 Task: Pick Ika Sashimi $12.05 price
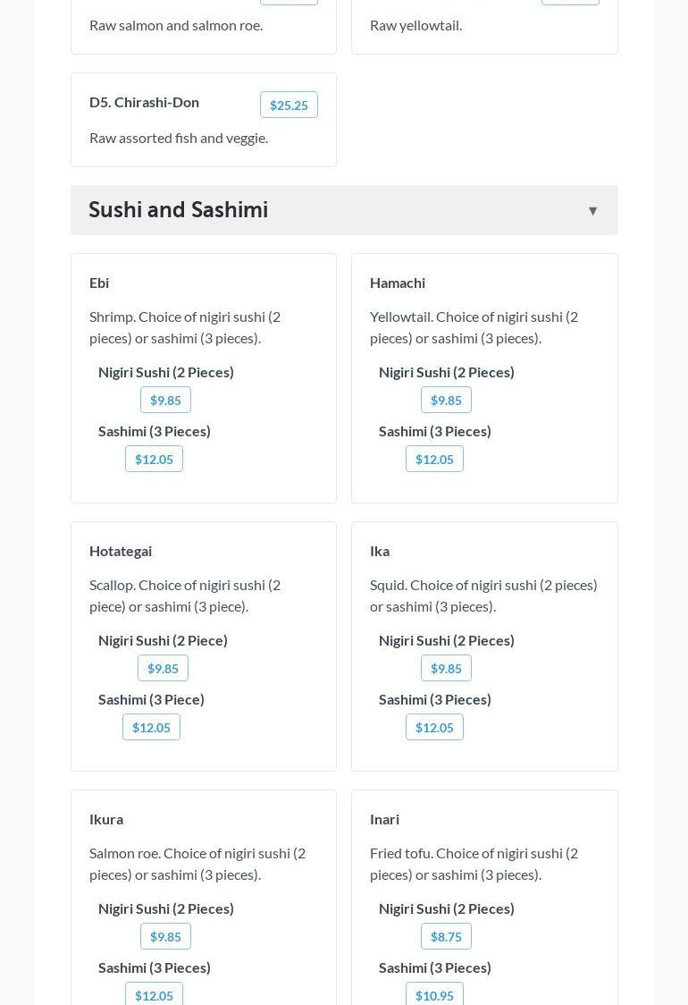[434, 728]
